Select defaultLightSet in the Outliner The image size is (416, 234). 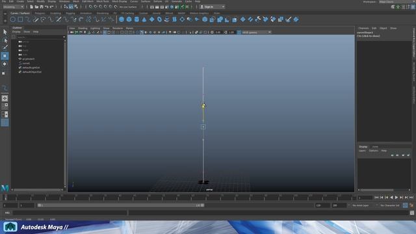[31, 68]
